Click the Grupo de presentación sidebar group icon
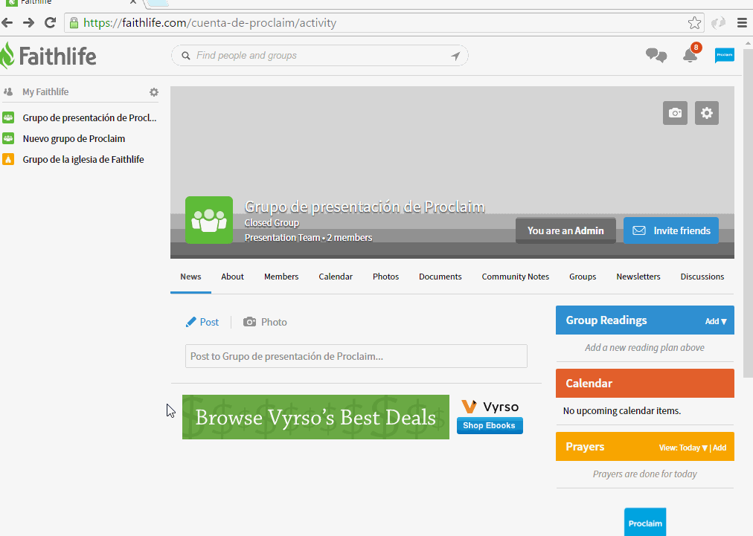Screen dimensions: 753x536 point(8,117)
